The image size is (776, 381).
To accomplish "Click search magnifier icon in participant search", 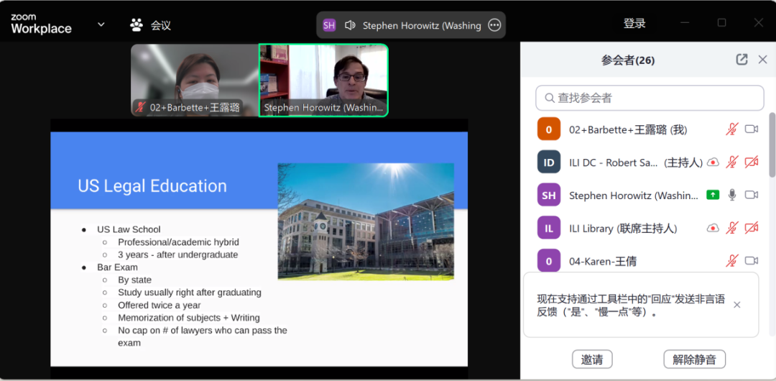I will (549, 98).
